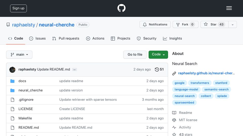The height and width of the screenshot is (136, 243).
Task: Open the LICENSE file
Action: 26,109
